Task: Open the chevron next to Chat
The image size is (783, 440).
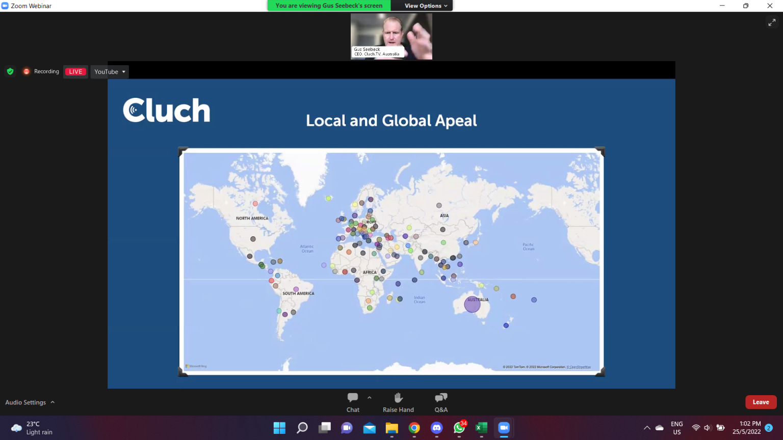Action: coord(369,398)
